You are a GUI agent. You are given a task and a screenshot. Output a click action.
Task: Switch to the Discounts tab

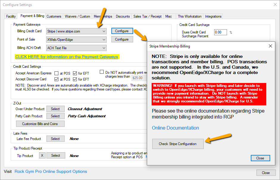(123, 16)
